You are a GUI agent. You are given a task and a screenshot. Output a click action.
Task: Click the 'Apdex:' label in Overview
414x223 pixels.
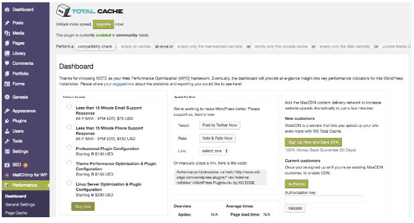[x=185, y=214]
